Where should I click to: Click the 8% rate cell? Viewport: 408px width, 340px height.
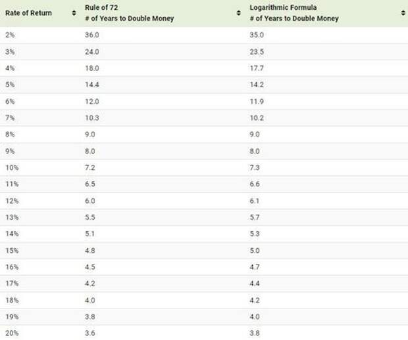10,135
